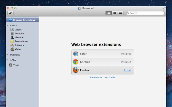This screenshot has height=107, width=172.
Task: Click the full-screen arrows icon in title bar
Action: (164, 8)
